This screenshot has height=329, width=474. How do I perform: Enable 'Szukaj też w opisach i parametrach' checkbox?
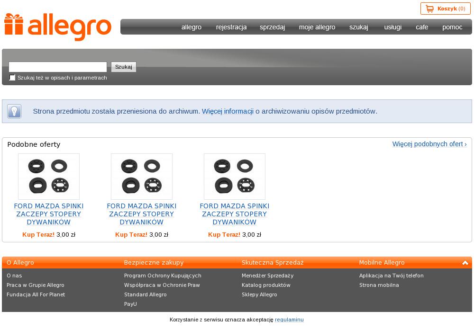(x=12, y=78)
